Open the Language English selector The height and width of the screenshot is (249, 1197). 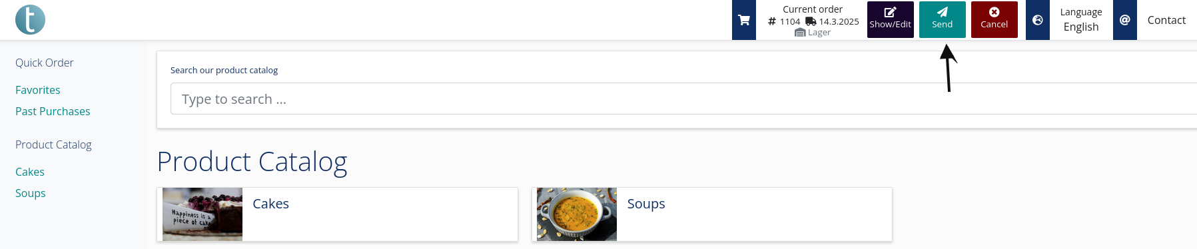[1080, 20]
